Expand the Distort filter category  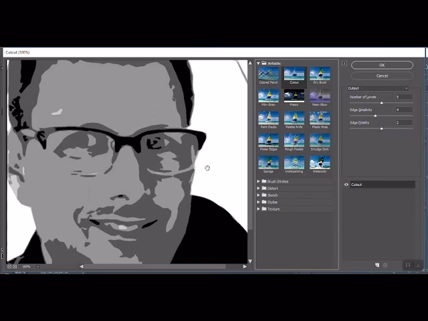[258, 189]
